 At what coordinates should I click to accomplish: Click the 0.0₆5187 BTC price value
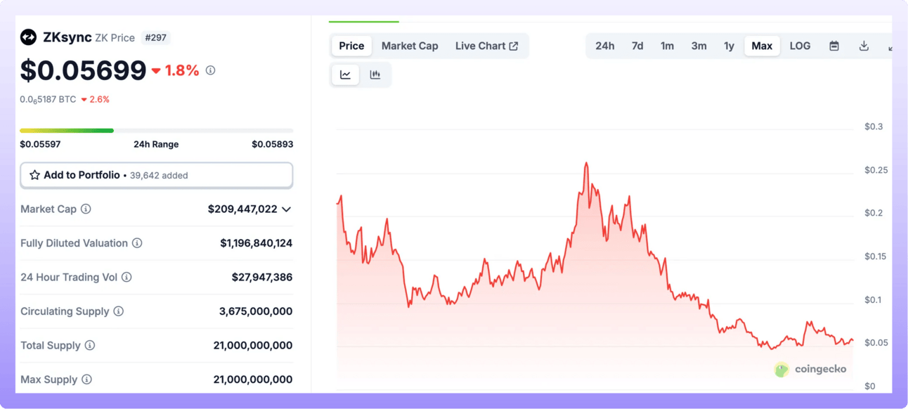click(x=48, y=100)
